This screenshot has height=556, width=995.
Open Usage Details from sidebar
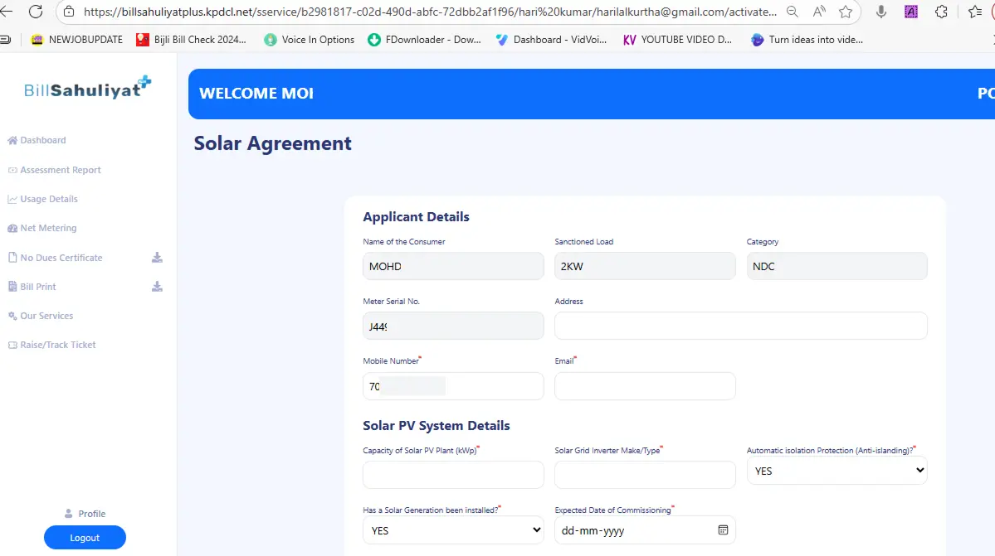coord(48,199)
